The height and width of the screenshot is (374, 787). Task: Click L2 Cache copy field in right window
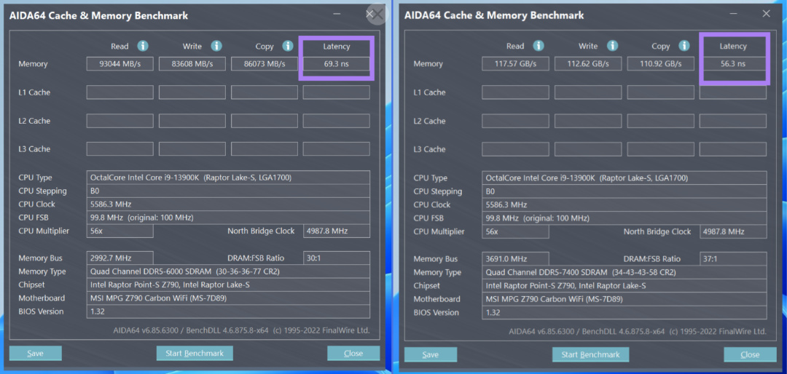(x=660, y=121)
